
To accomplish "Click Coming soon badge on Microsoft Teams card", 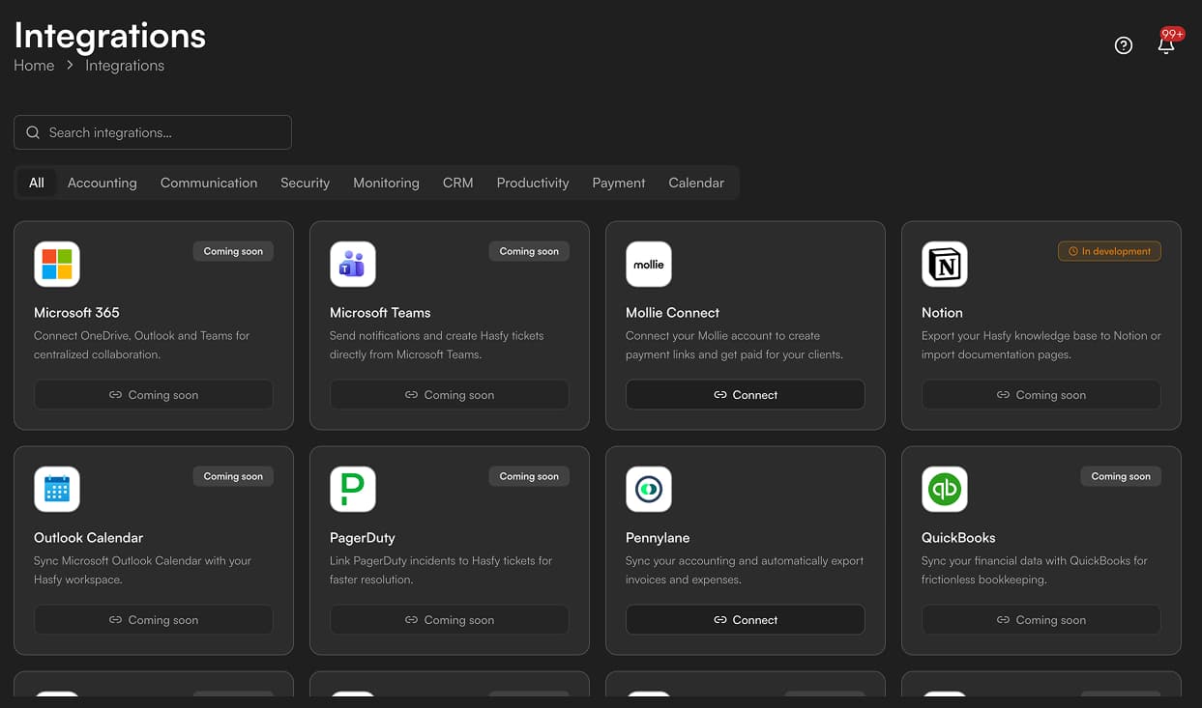I will click(x=529, y=251).
